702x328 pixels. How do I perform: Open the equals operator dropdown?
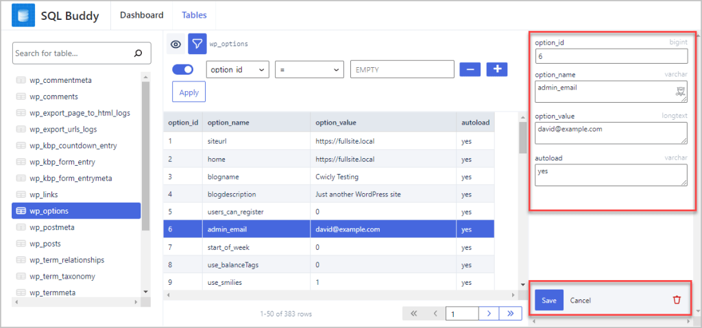tap(309, 69)
